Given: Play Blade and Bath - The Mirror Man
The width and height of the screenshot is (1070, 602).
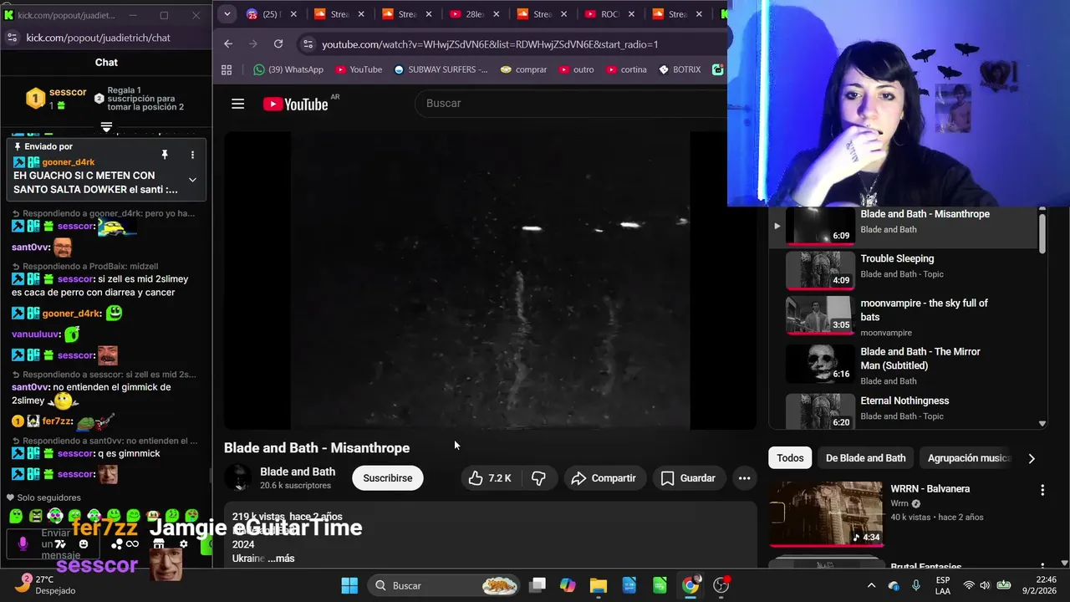Looking at the screenshot, I should click(903, 365).
